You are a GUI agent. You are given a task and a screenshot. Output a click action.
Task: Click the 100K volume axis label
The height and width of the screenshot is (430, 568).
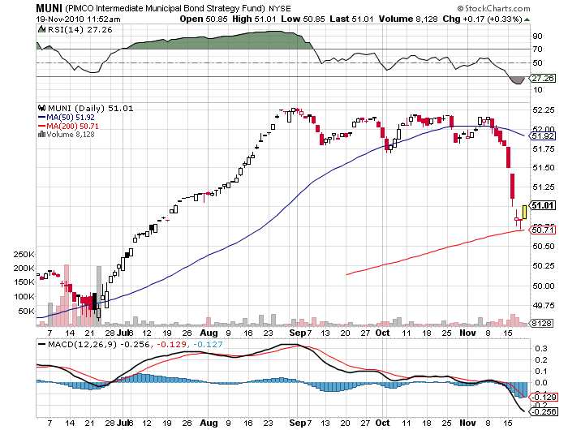(24, 297)
